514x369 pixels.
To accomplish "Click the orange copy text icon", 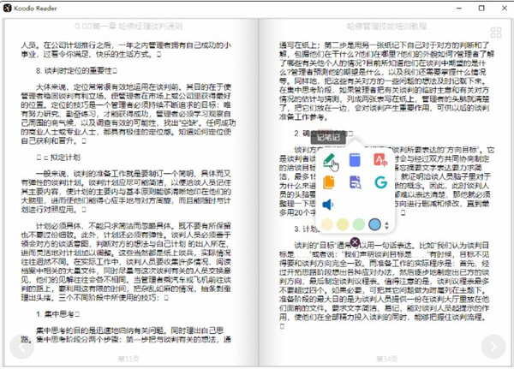I will 329,182.
